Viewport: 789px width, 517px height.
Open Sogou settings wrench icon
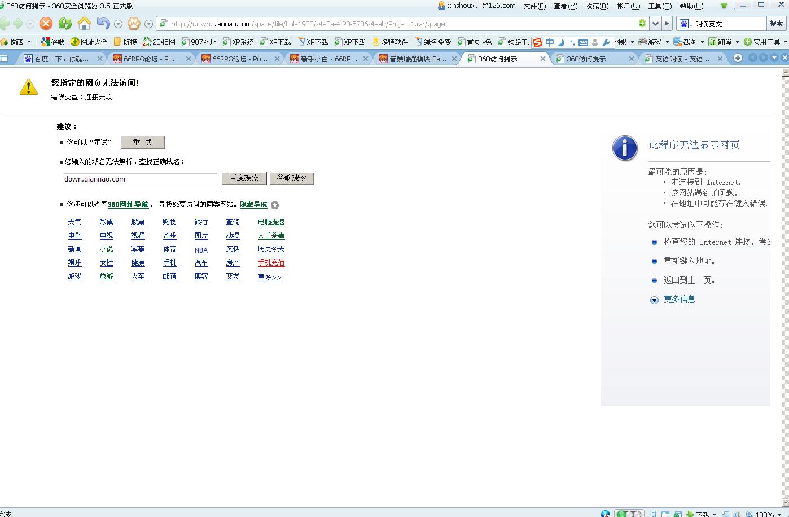pyautogui.click(x=607, y=42)
